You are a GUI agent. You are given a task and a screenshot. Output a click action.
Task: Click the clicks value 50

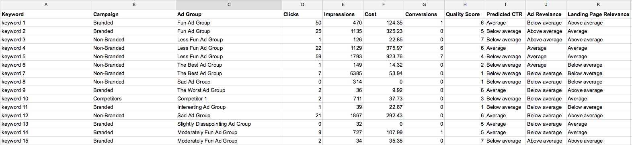(x=302, y=22)
